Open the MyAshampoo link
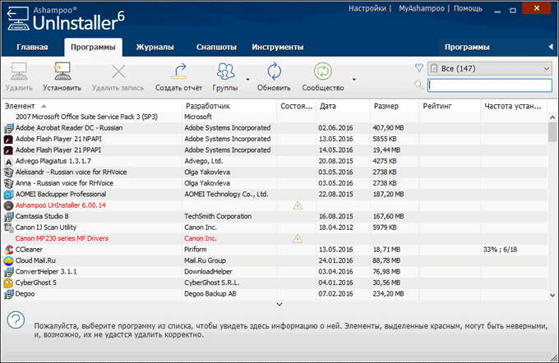The height and width of the screenshot is (363, 559). [422, 8]
